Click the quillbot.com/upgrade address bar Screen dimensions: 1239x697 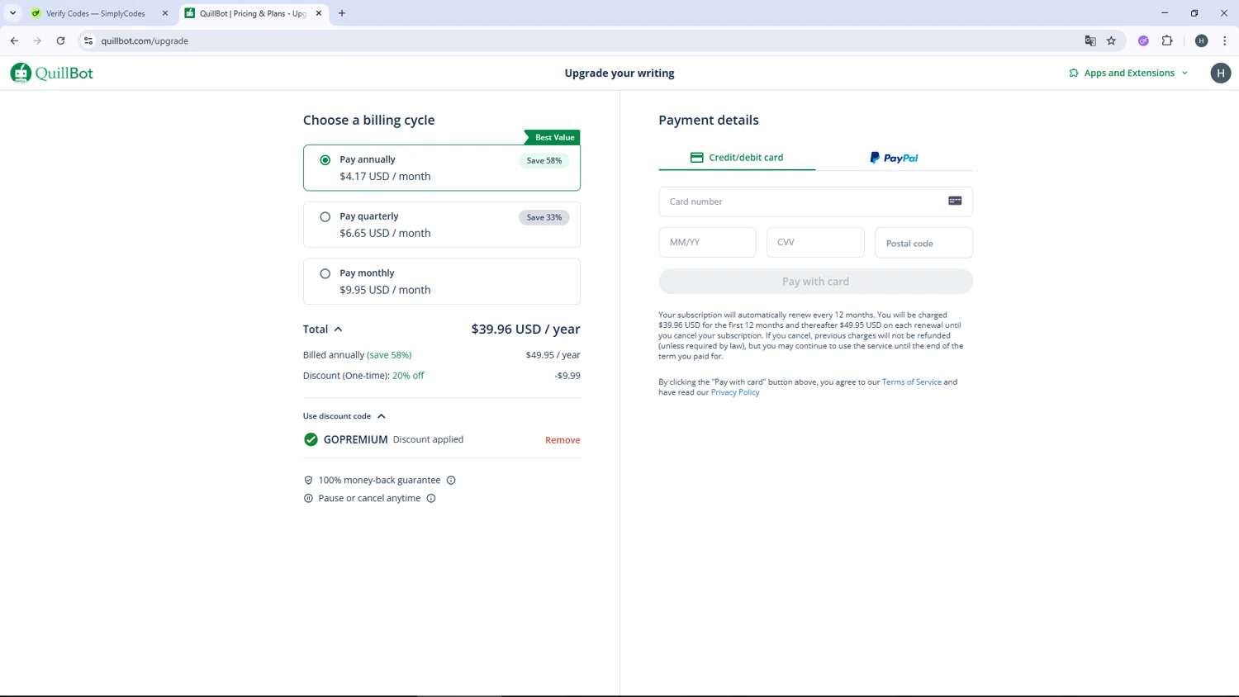578,40
